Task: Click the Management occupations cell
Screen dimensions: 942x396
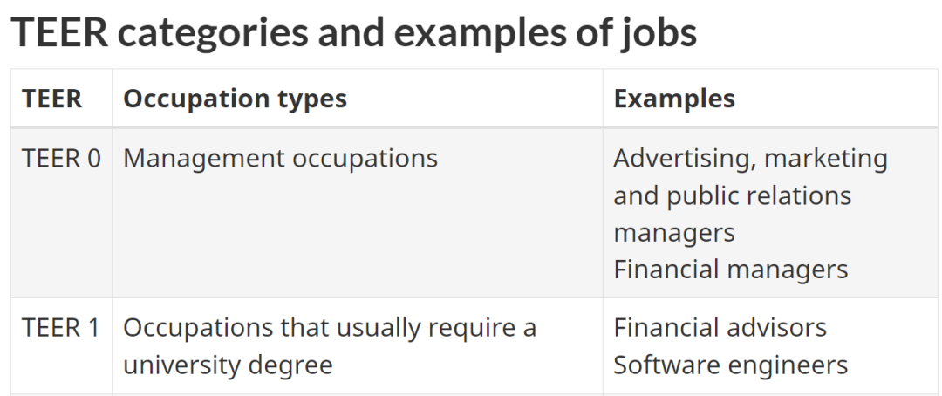Action: point(281,159)
